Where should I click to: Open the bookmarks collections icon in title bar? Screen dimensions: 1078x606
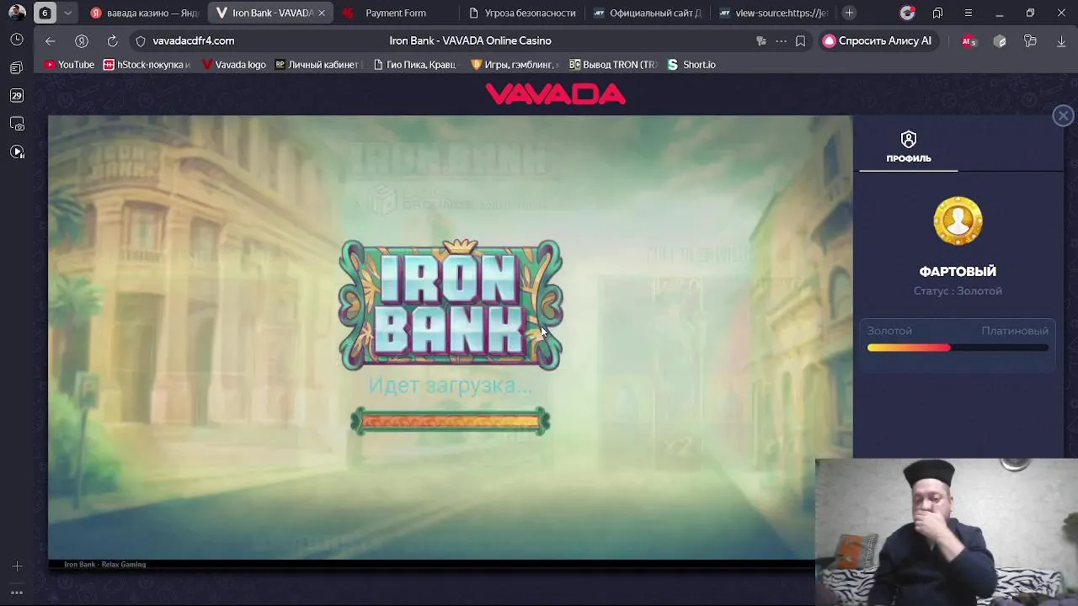click(937, 13)
